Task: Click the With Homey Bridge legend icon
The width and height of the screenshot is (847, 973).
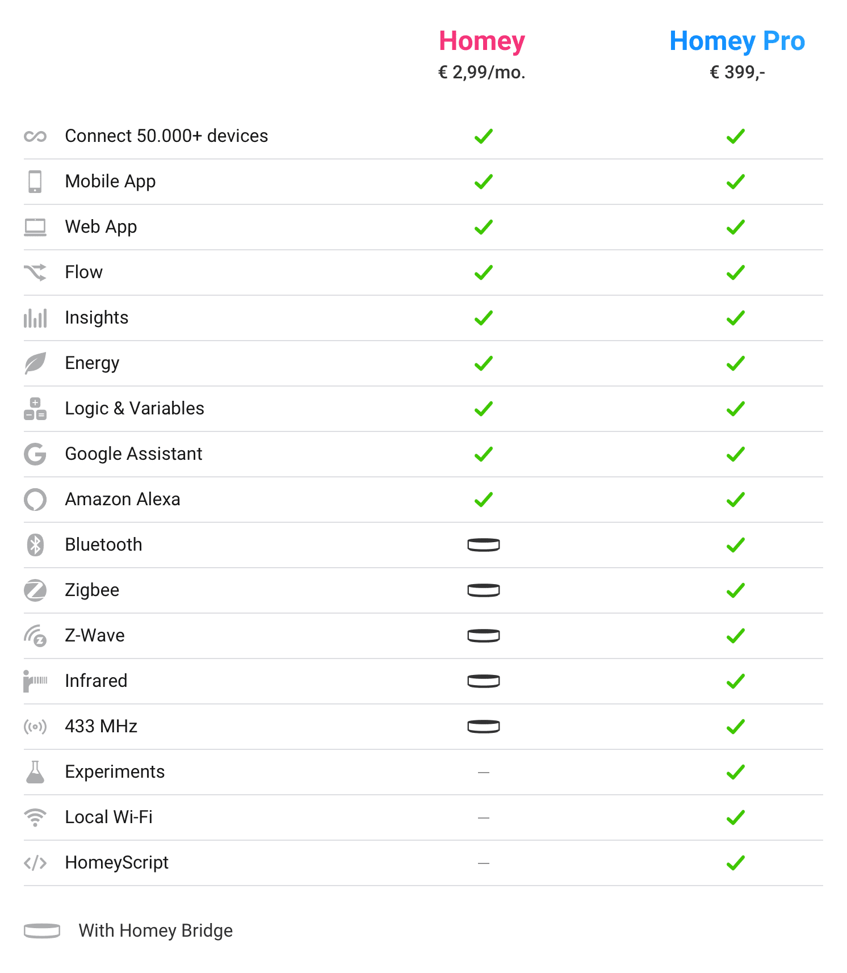Action: coord(42,931)
